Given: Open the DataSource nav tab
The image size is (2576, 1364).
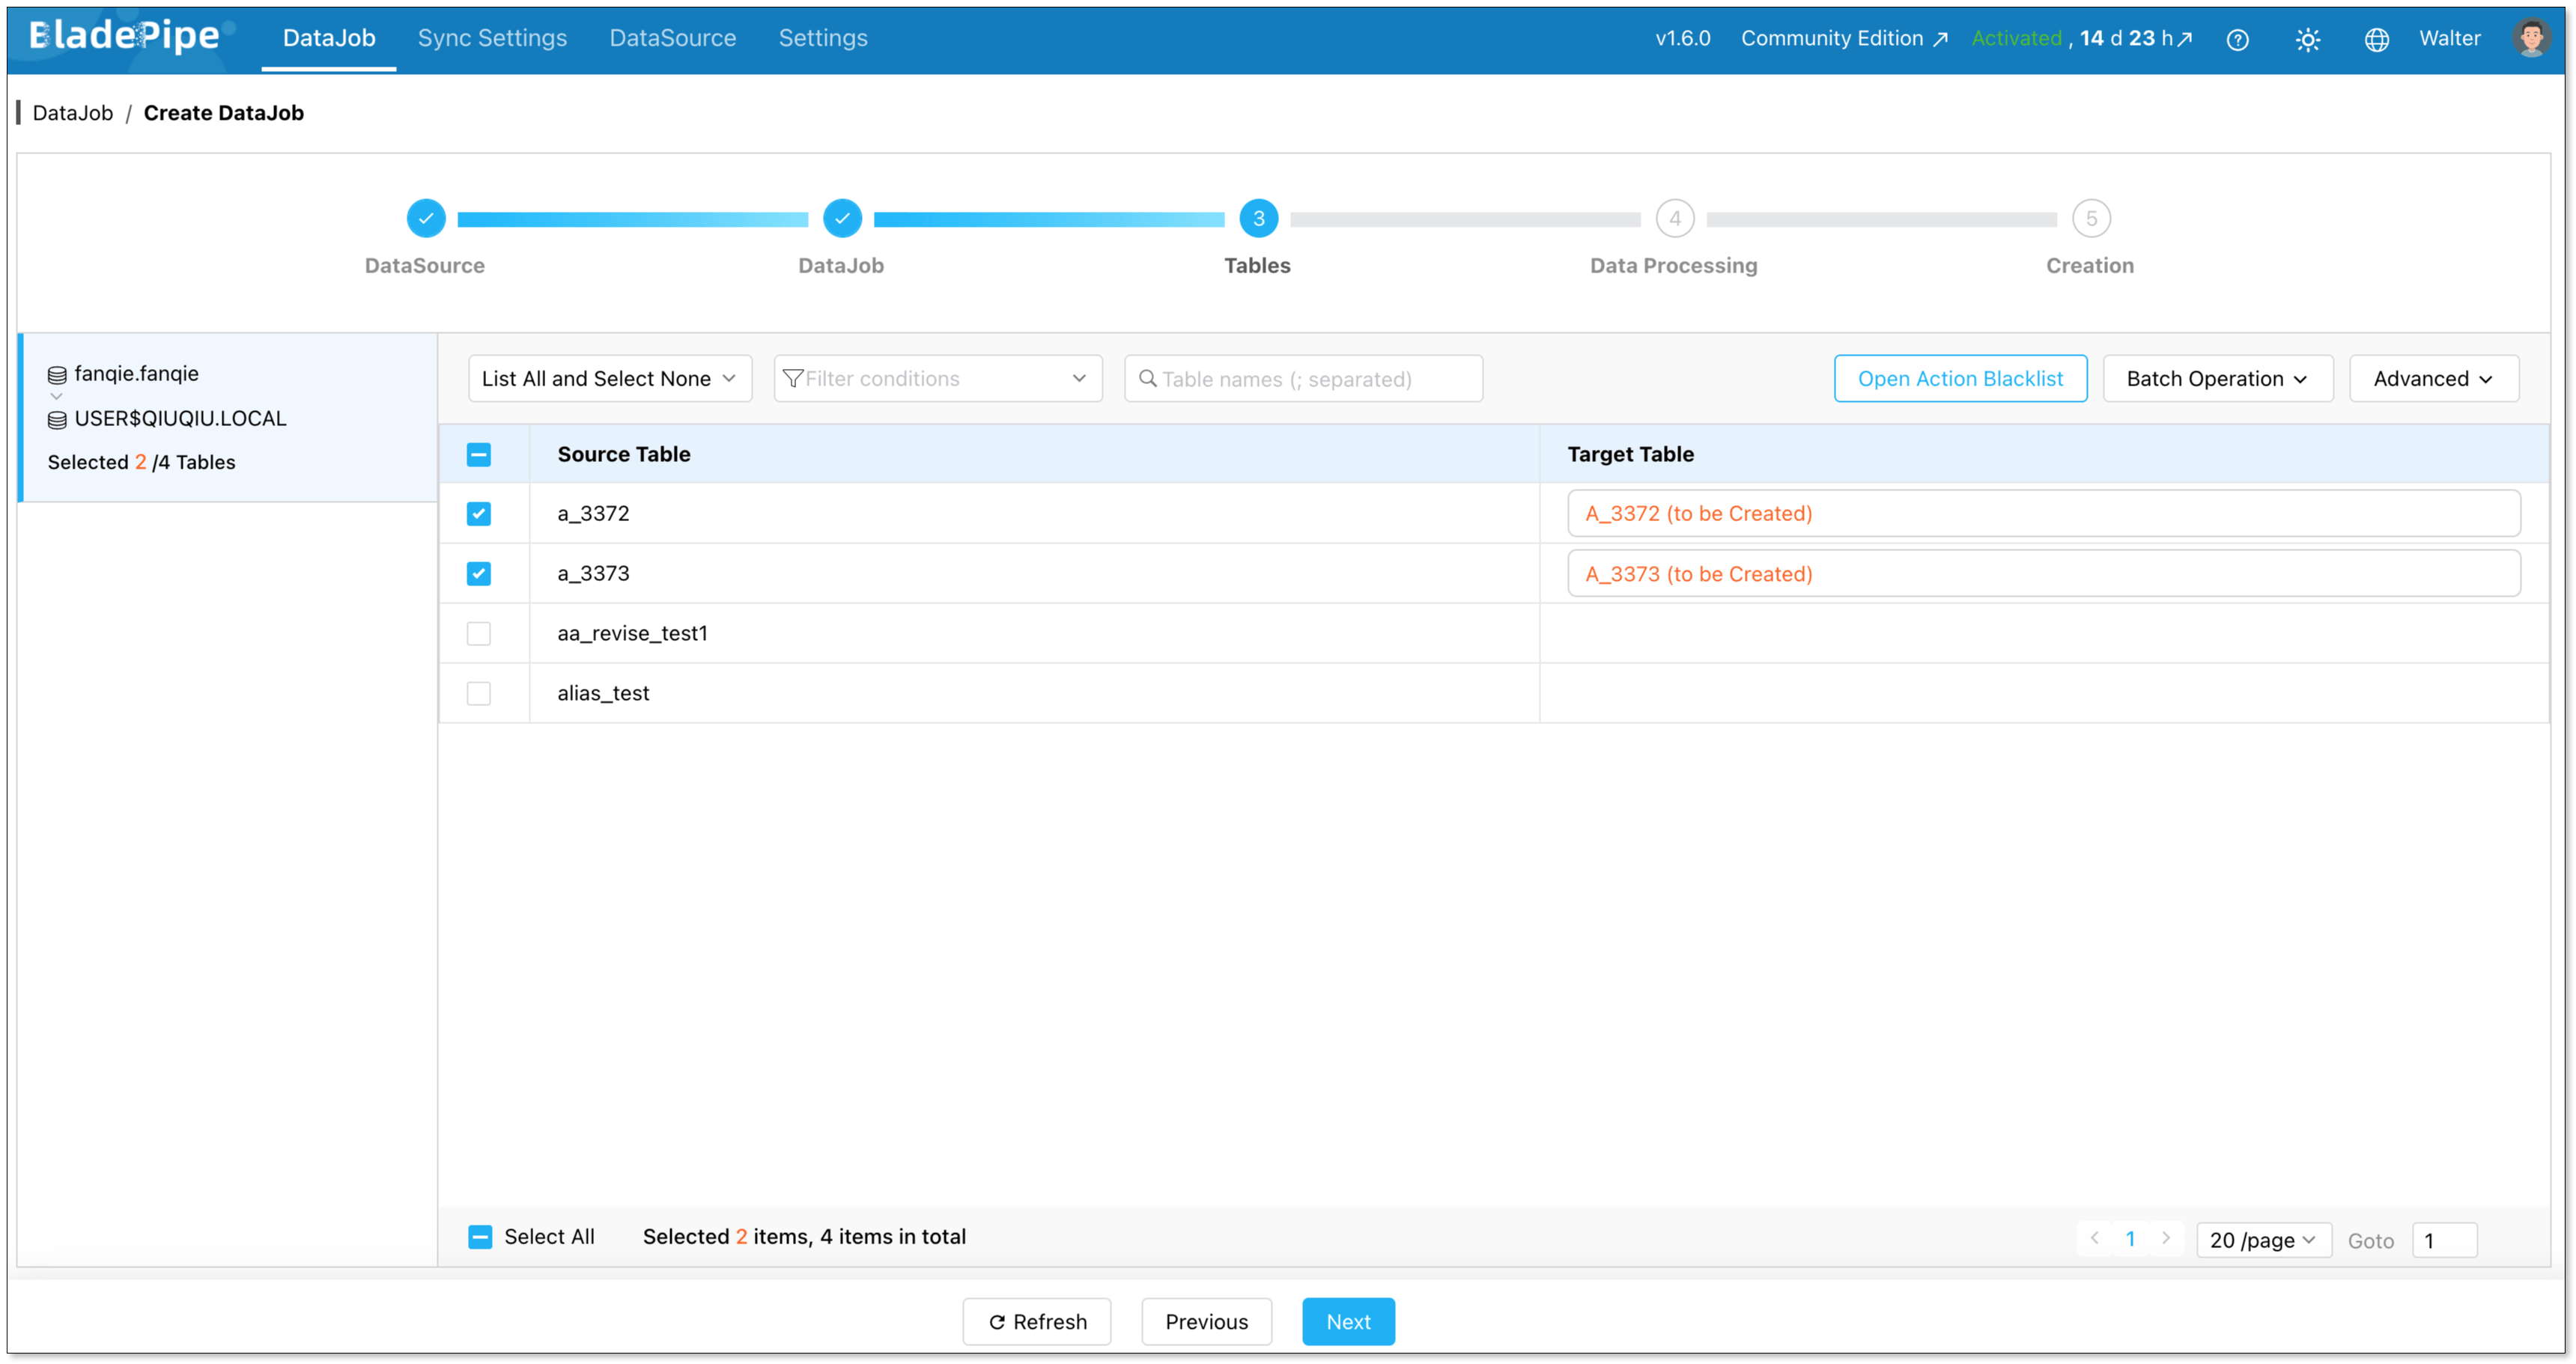Looking at the screenshot, I should point(672,38).
